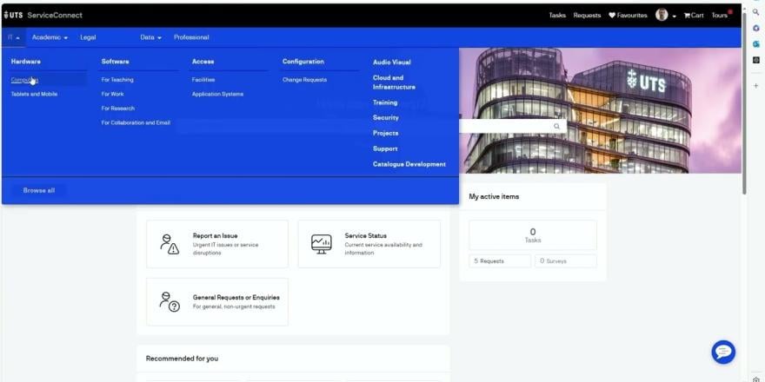Open Favourites with the heart icon
This screenshot has height=382, width=765.
point(628,15)
